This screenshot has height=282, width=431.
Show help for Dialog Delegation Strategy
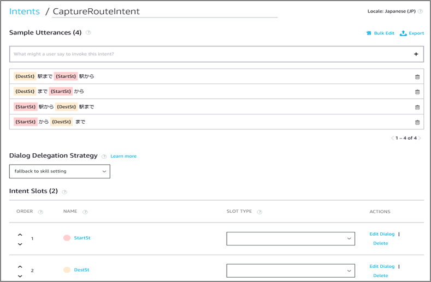click(x=104, y=157)
